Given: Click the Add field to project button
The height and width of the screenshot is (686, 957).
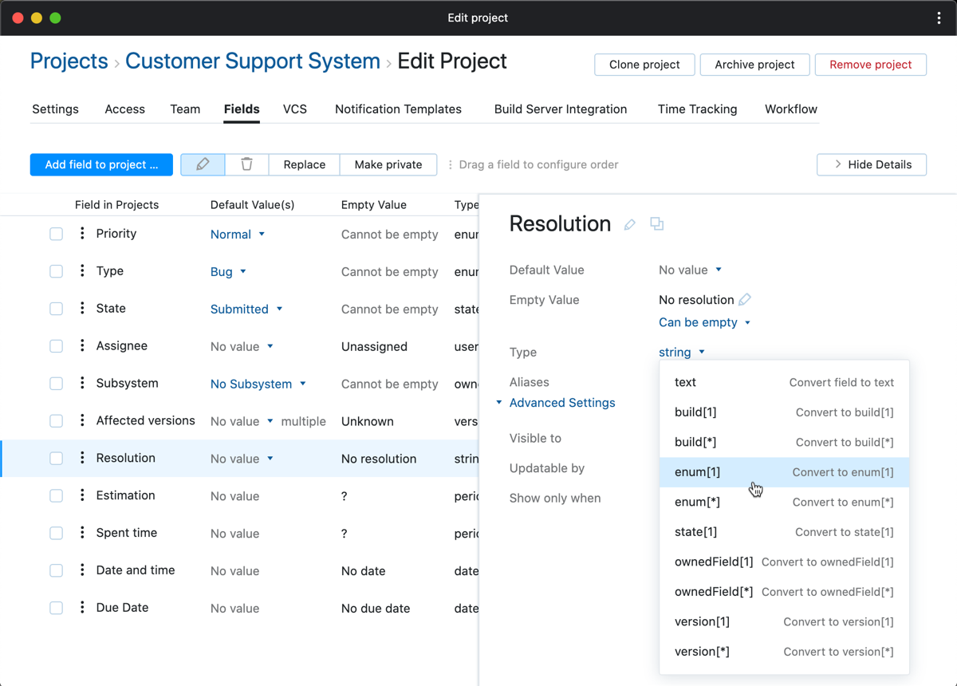Looking at the screenshot, I should coord(101,164).
